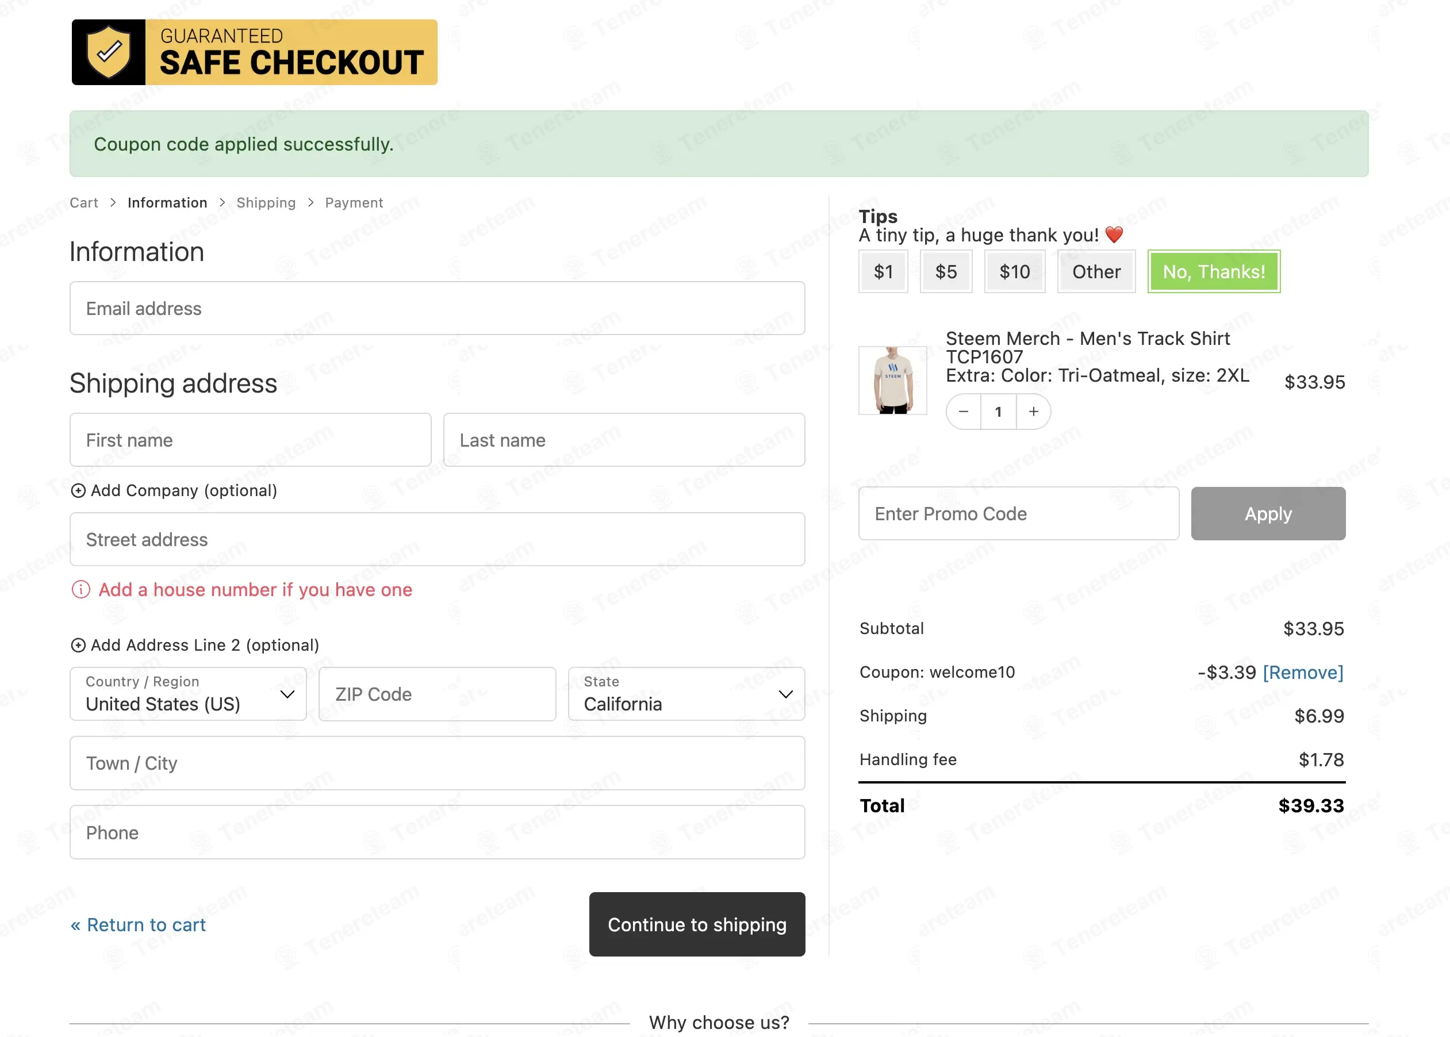Viewport: 1450px width, 1037px height.
Task: Open the State dropdown showing California
Action: [x=686, y=694]
